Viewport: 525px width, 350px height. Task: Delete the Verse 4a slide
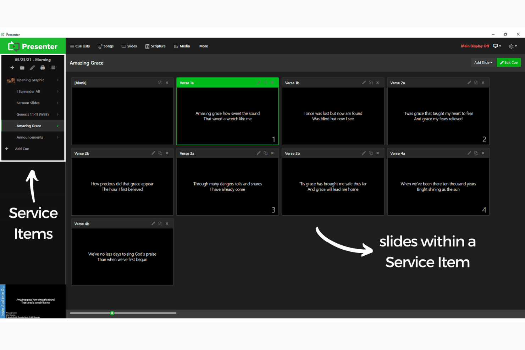click(483, 153)
